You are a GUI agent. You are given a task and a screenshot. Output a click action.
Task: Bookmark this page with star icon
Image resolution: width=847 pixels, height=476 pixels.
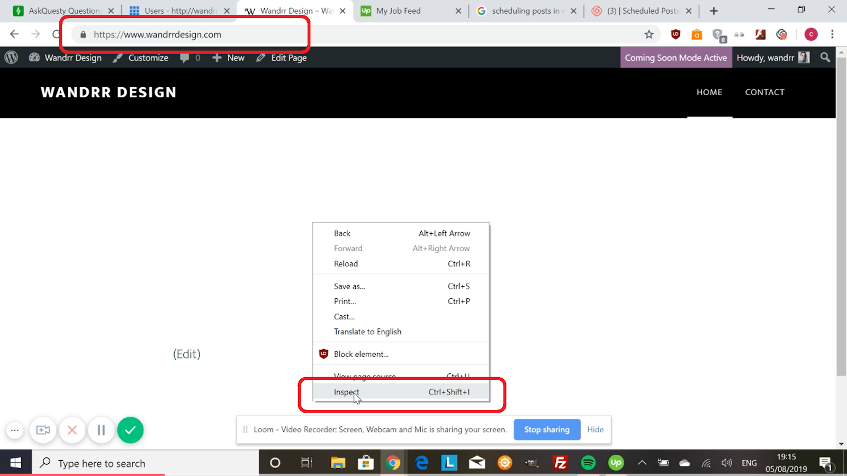pos(649,34)
